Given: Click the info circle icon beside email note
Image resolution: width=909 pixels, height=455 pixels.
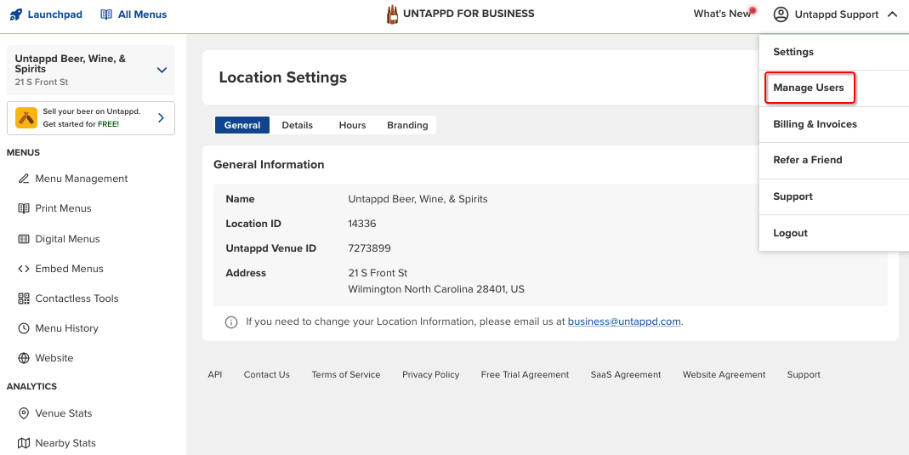Looking at the screenshot, I should (231, 322).
